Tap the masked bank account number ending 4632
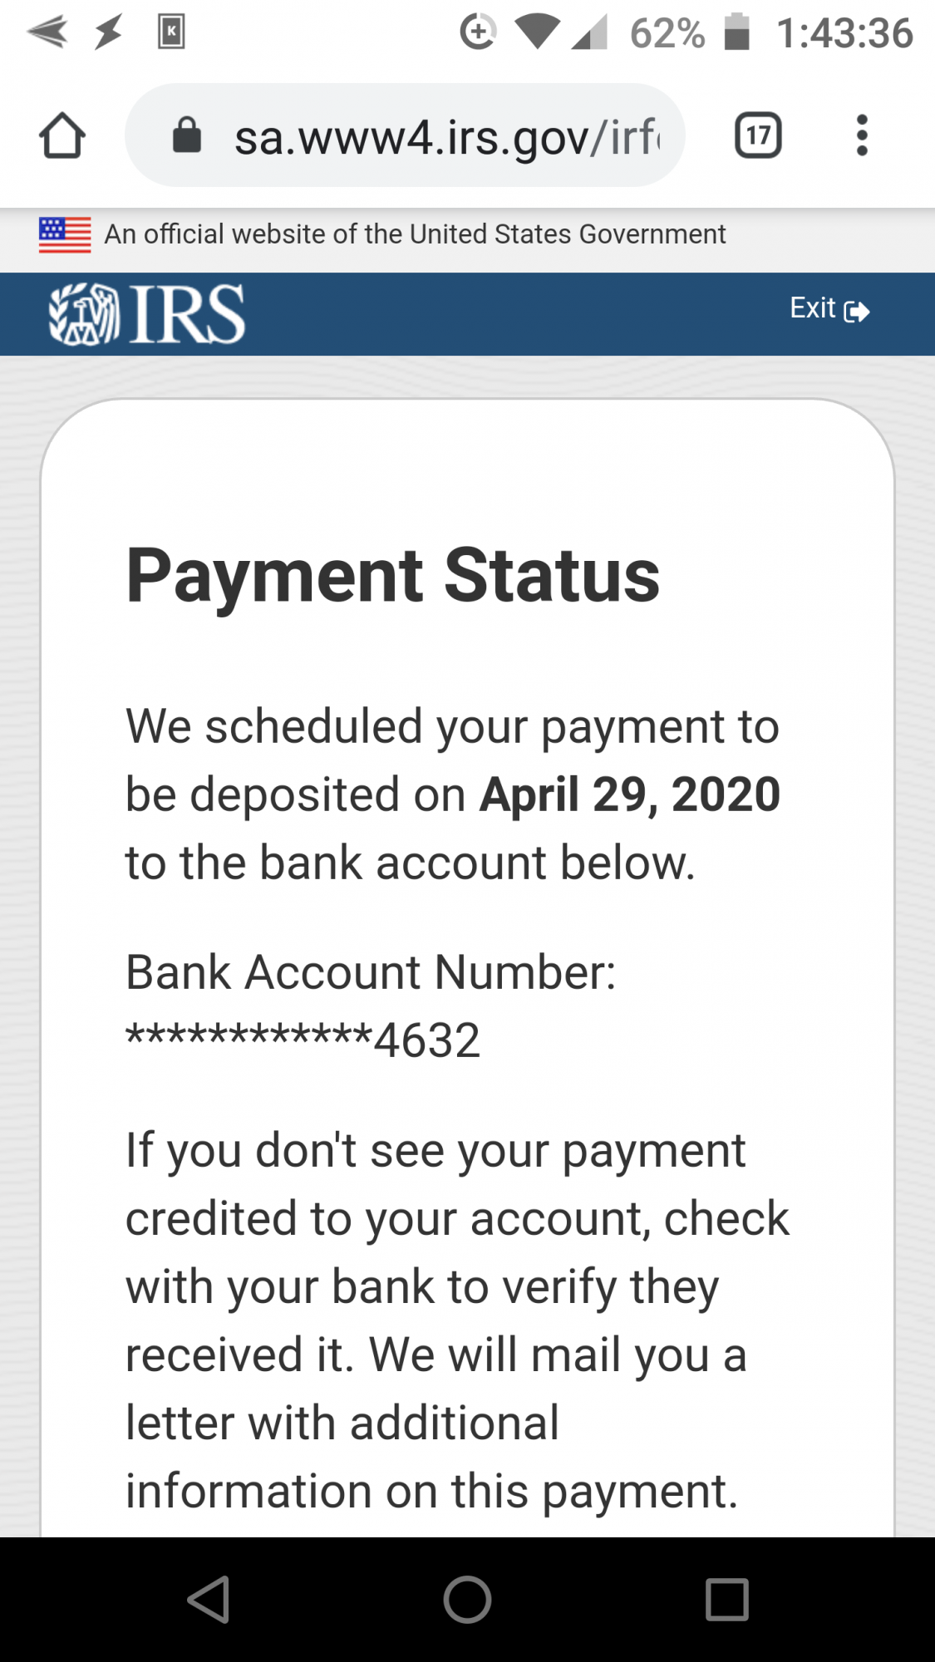Image resolution: width=935 pixels, height=1662 pixels. click(x=303, y=1040)
